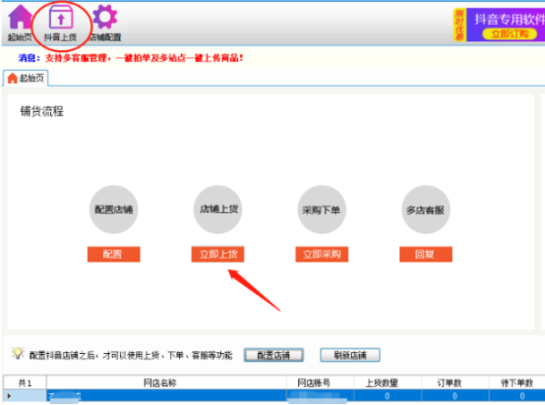The height and width of the screenshot is (405, 545).
Task: Click the 立即订购 banner button
Action: point(510,33)
